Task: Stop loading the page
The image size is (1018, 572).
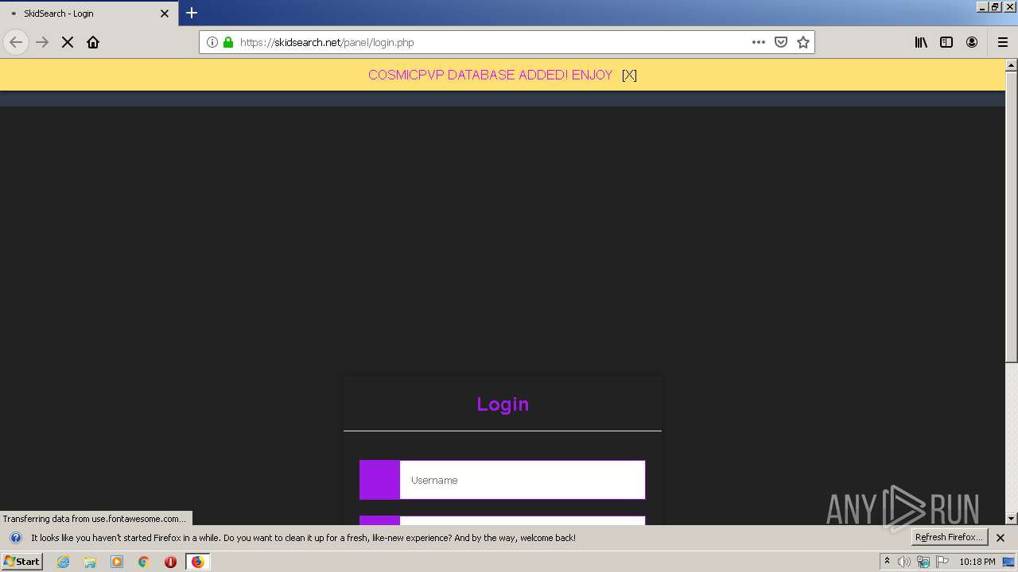Action: (x=68, y=42)
